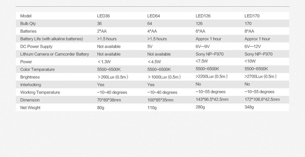Click the Working Temperature row label

pos(40,92)
